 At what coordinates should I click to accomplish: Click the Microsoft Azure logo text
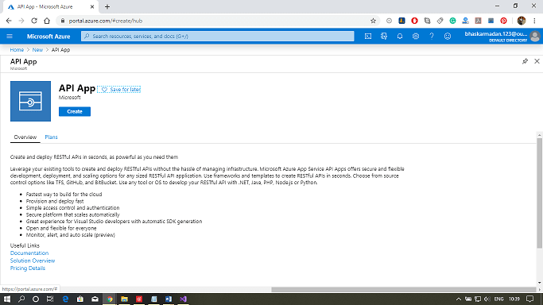tap(48, 37)
